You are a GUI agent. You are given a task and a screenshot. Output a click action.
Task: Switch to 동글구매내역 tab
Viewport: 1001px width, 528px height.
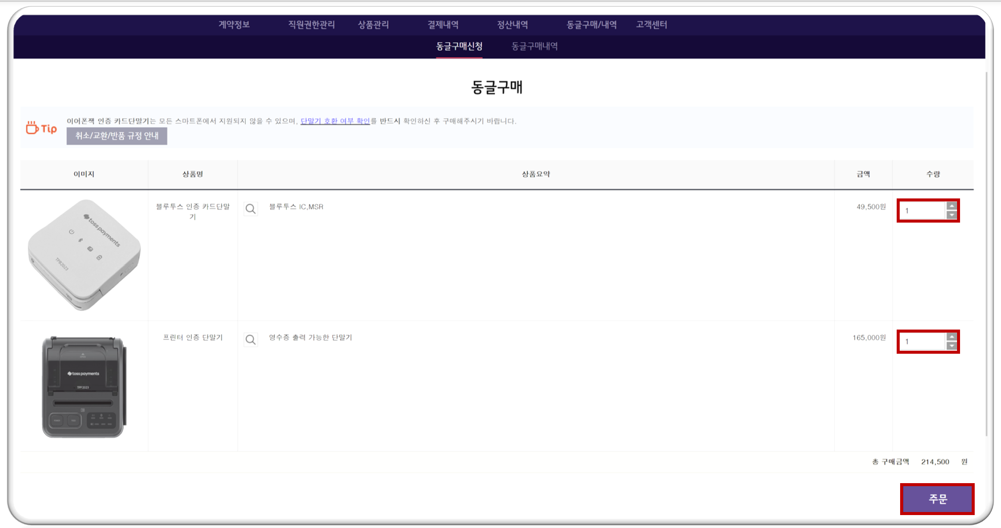point(535,46)
